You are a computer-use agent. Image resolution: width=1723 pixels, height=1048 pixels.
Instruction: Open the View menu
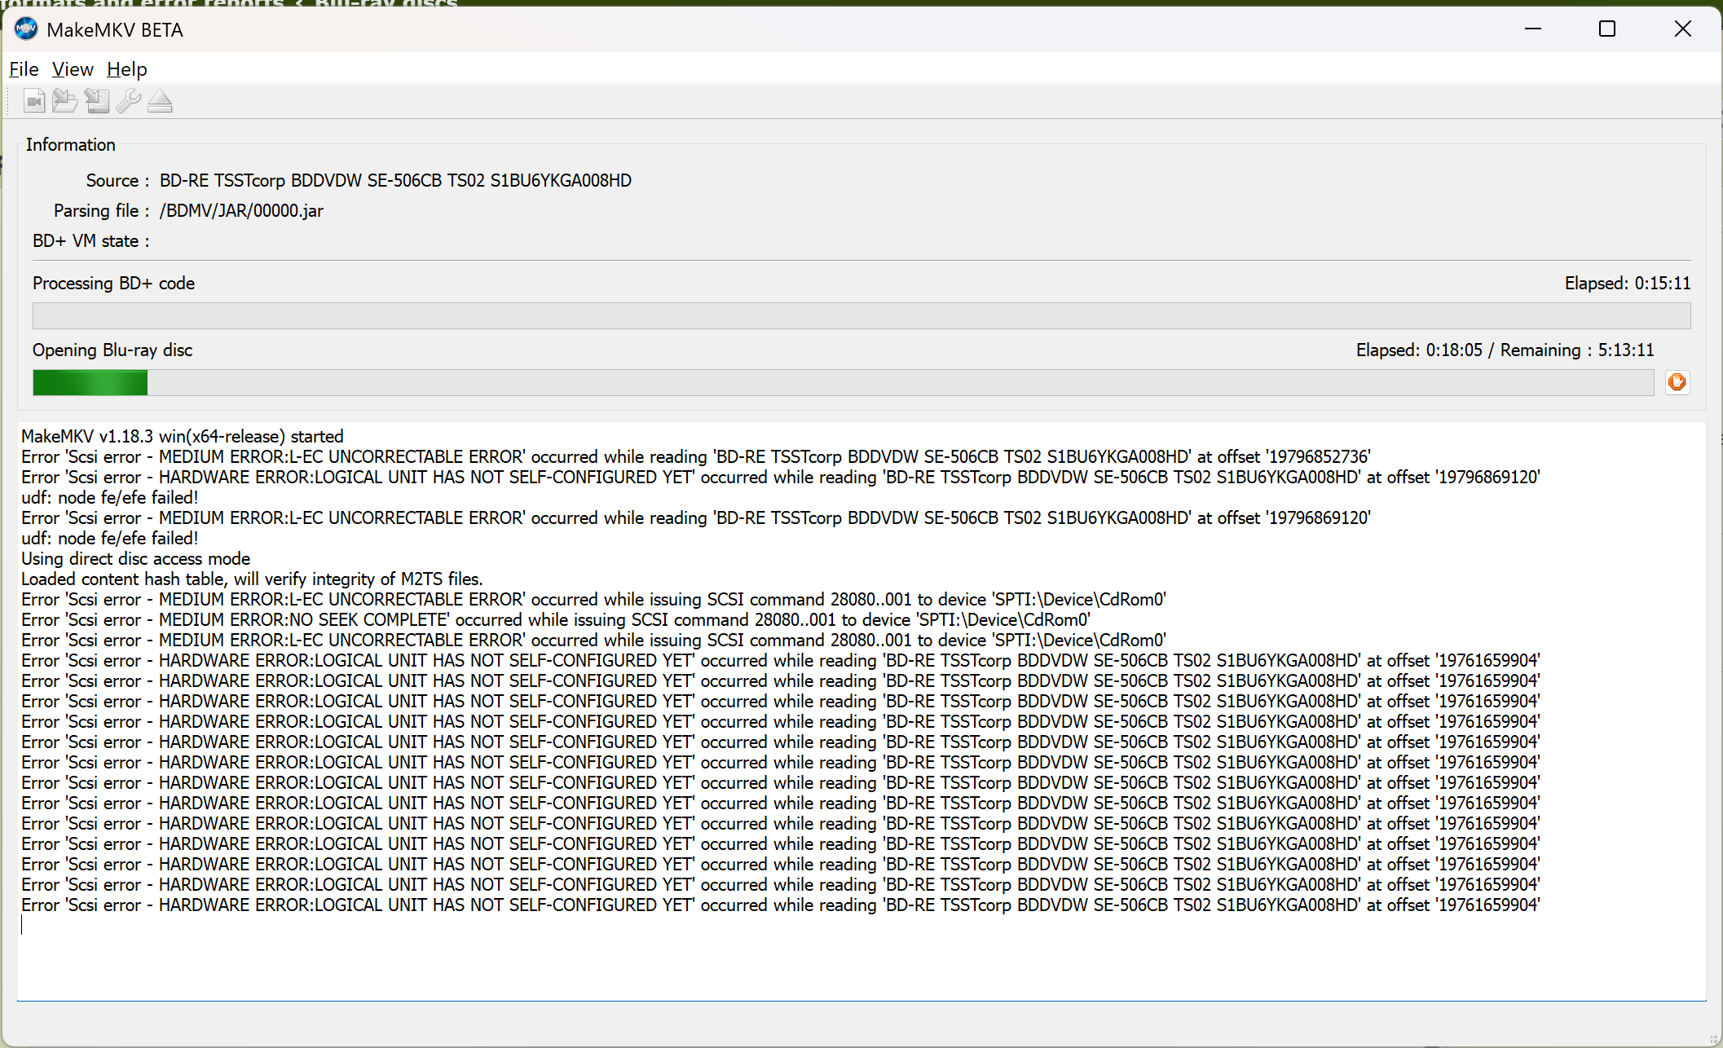(x=73, y=69)
